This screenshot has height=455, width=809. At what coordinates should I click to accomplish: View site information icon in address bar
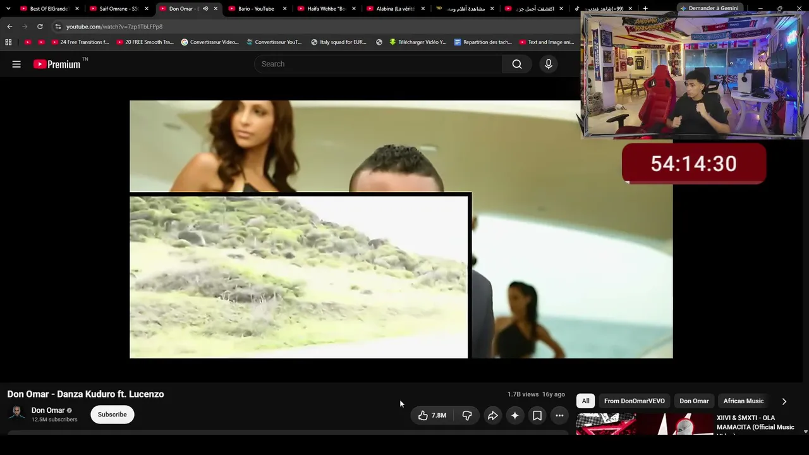[58, 27]
